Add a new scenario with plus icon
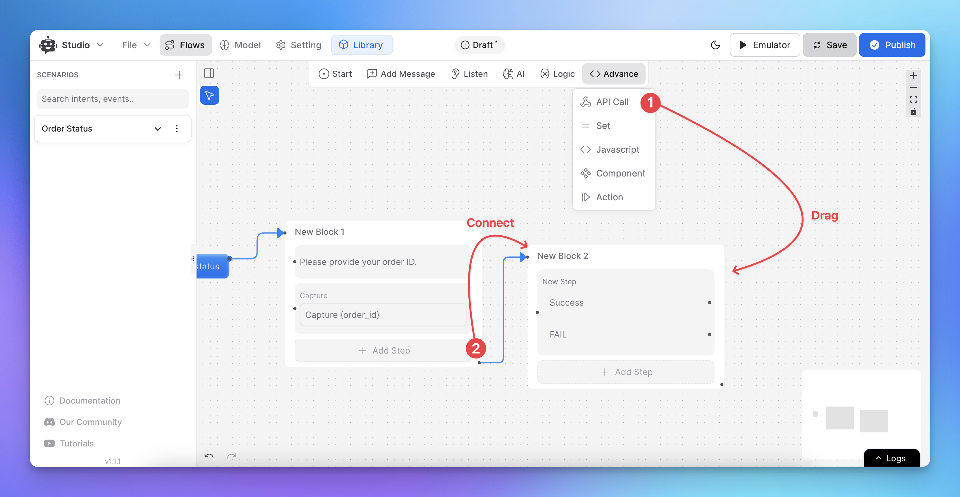Screen dimensions: 960x497 179,75
